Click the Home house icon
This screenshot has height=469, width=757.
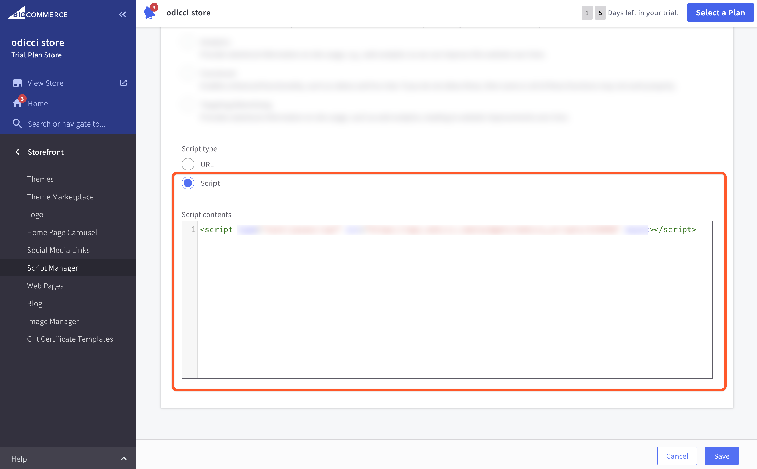(x=17, y=103)
